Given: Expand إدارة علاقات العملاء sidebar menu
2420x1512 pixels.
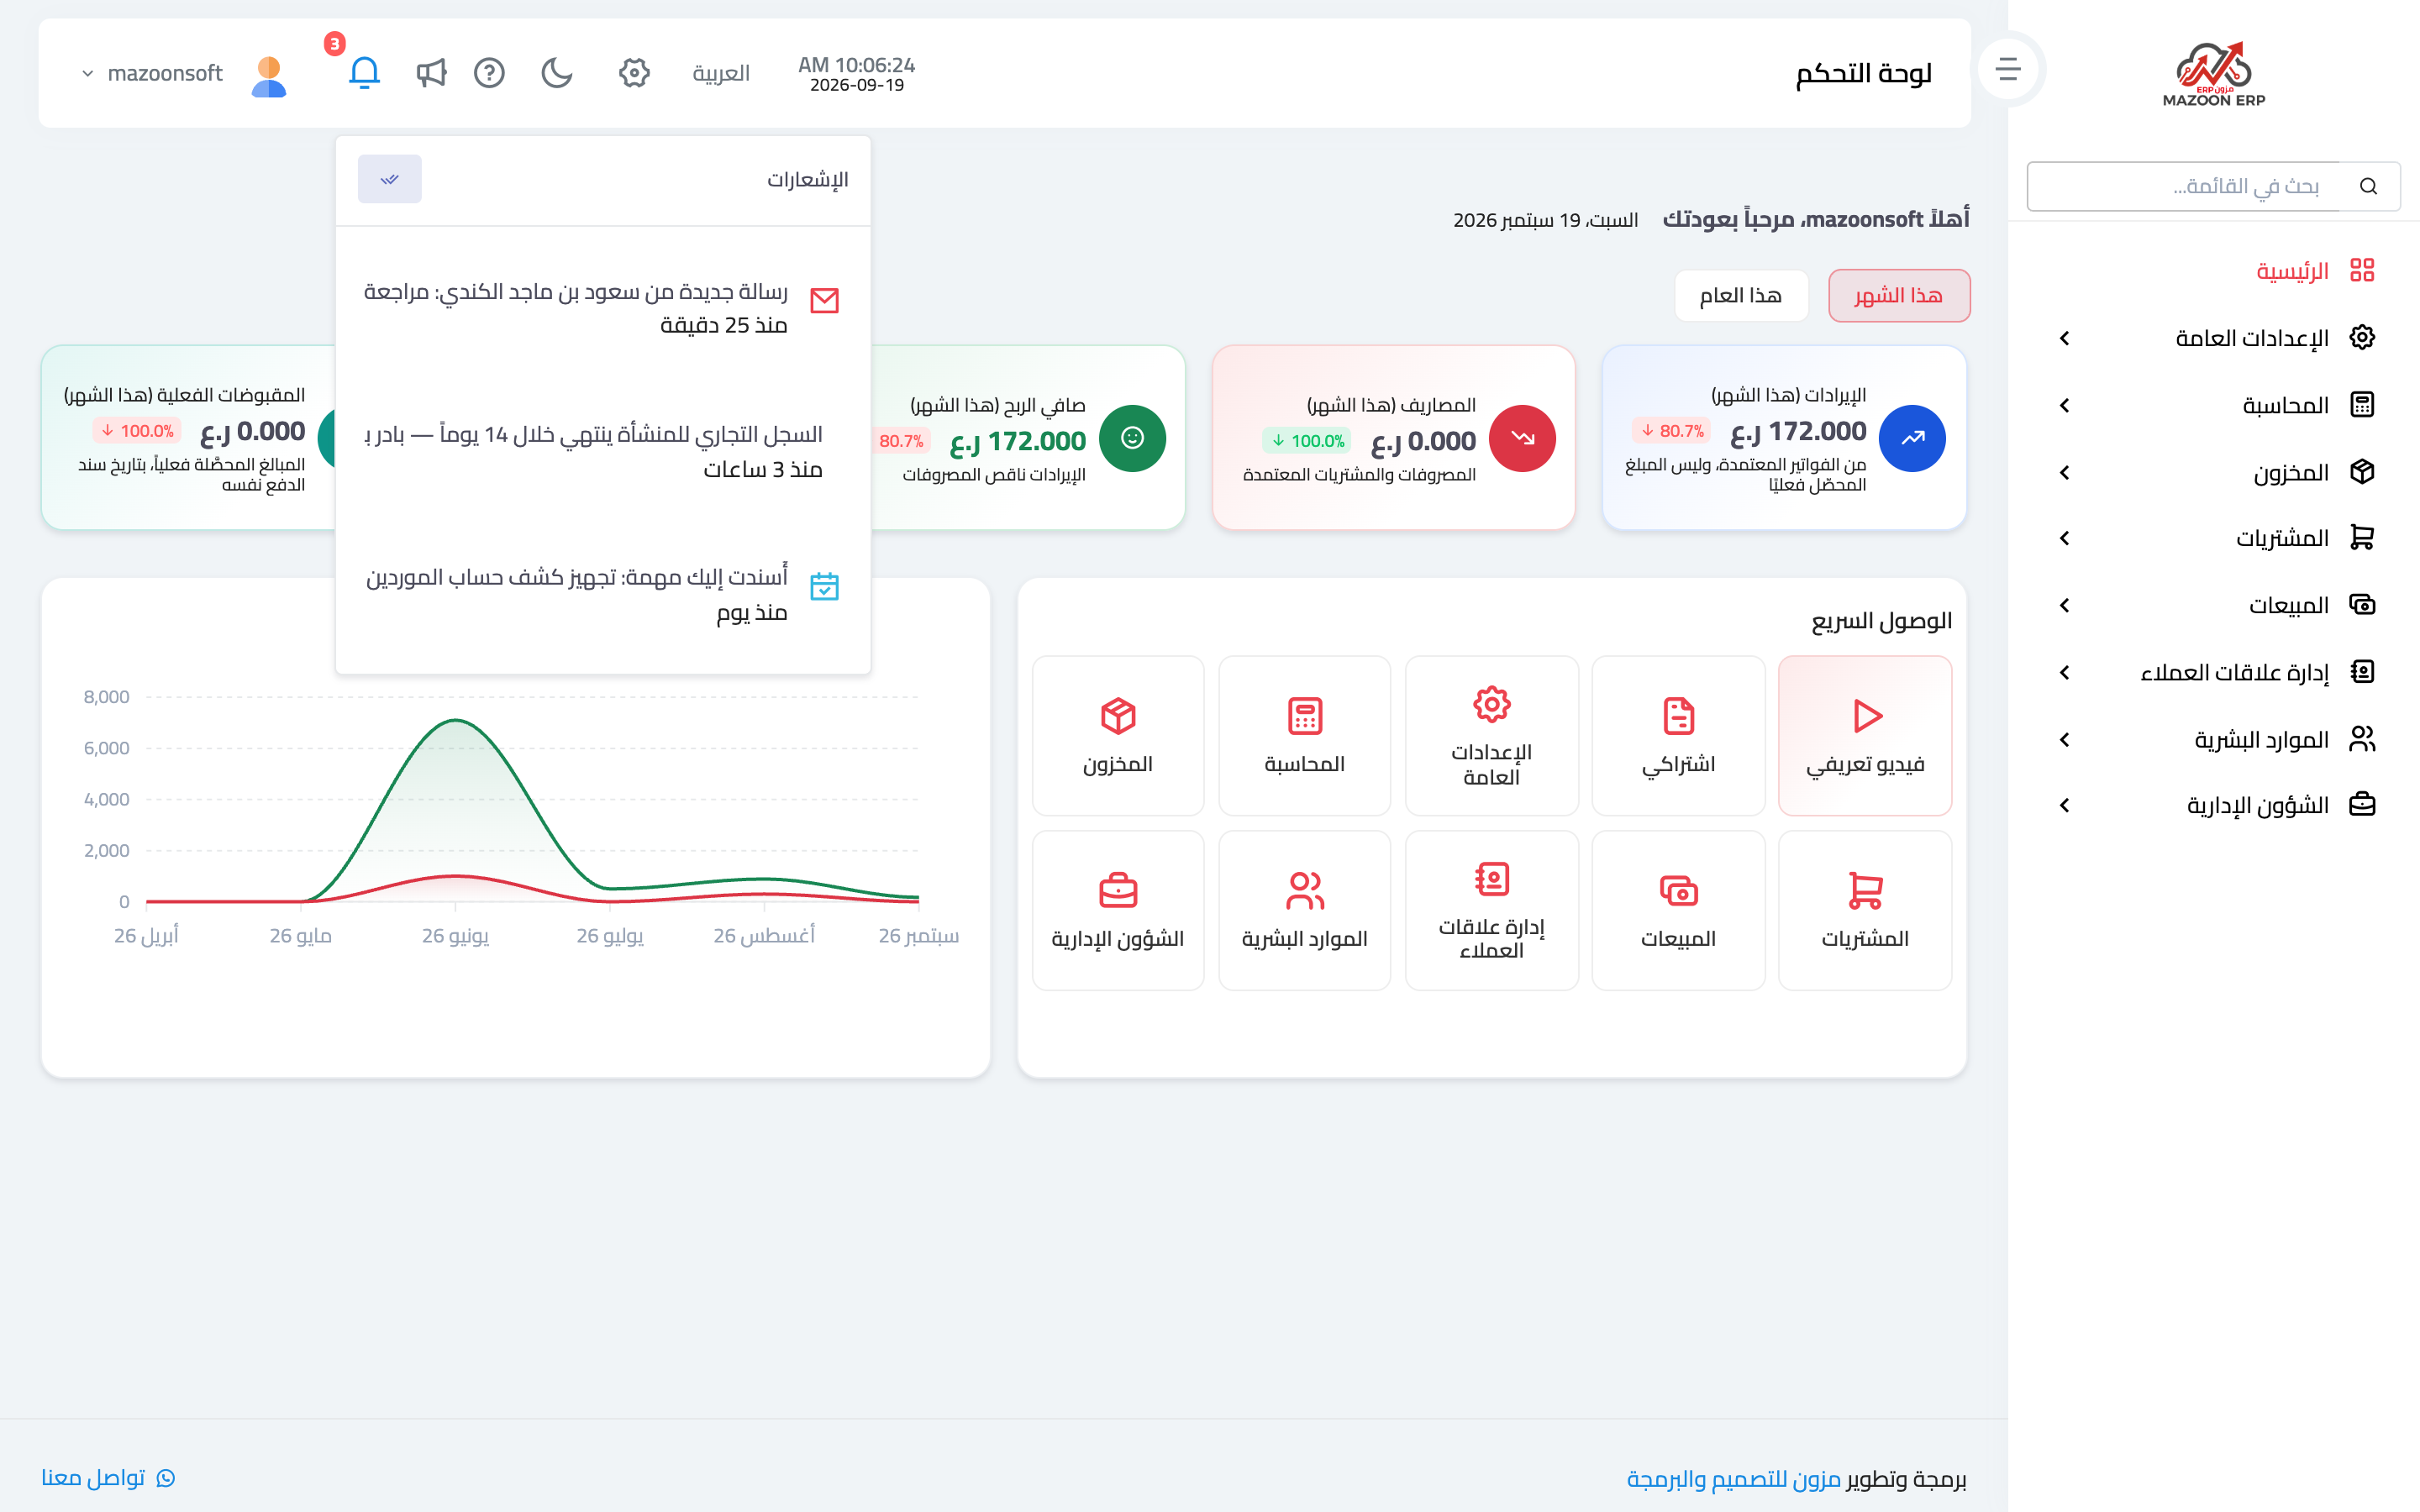Looking at the screenshot, I should pos(2214,672).
